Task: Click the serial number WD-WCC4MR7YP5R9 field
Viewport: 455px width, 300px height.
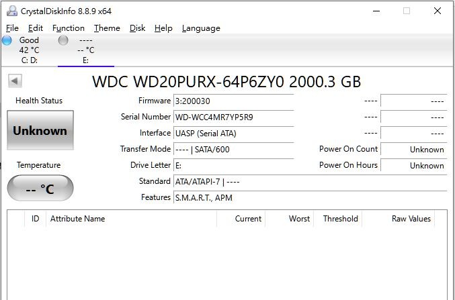Action: coord(234,117)
